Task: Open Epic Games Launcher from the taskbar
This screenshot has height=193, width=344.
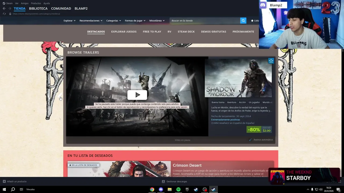Action: point(187,189)
